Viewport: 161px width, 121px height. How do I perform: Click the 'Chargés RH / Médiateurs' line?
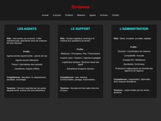click(x=134, y=60)
